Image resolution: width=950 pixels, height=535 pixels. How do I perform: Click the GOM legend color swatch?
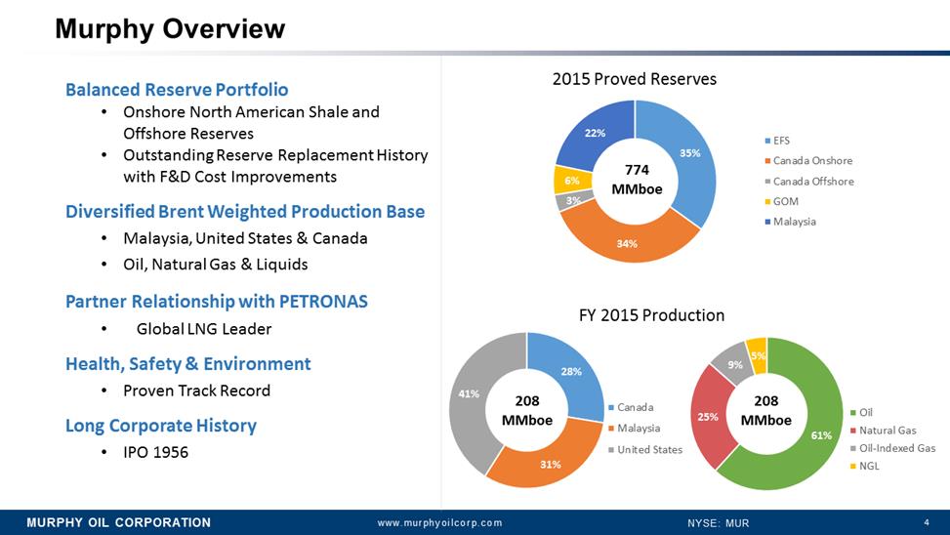click(x=766, y=201)
